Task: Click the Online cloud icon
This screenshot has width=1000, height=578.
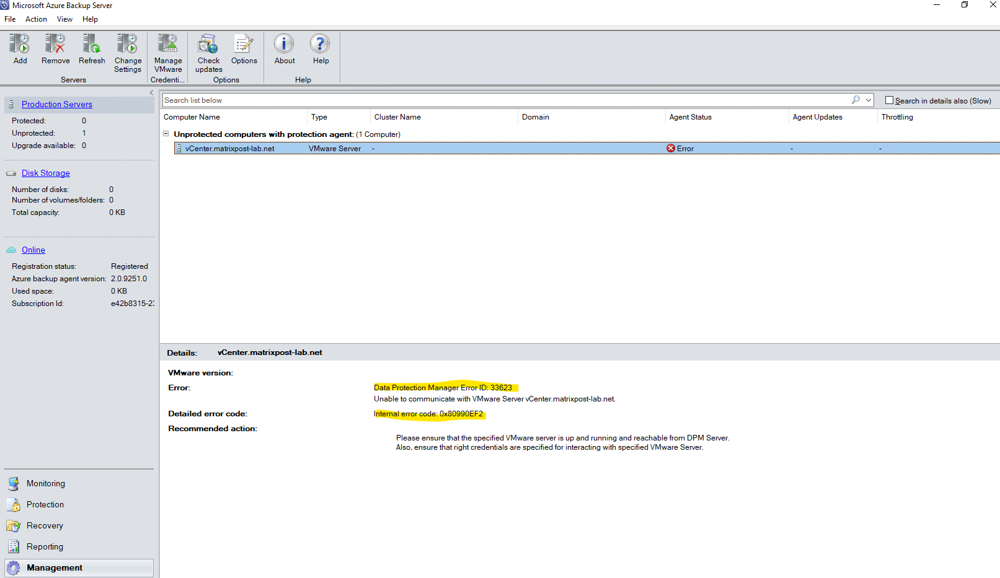Action: pyautogui.click(x=11, y=250)
